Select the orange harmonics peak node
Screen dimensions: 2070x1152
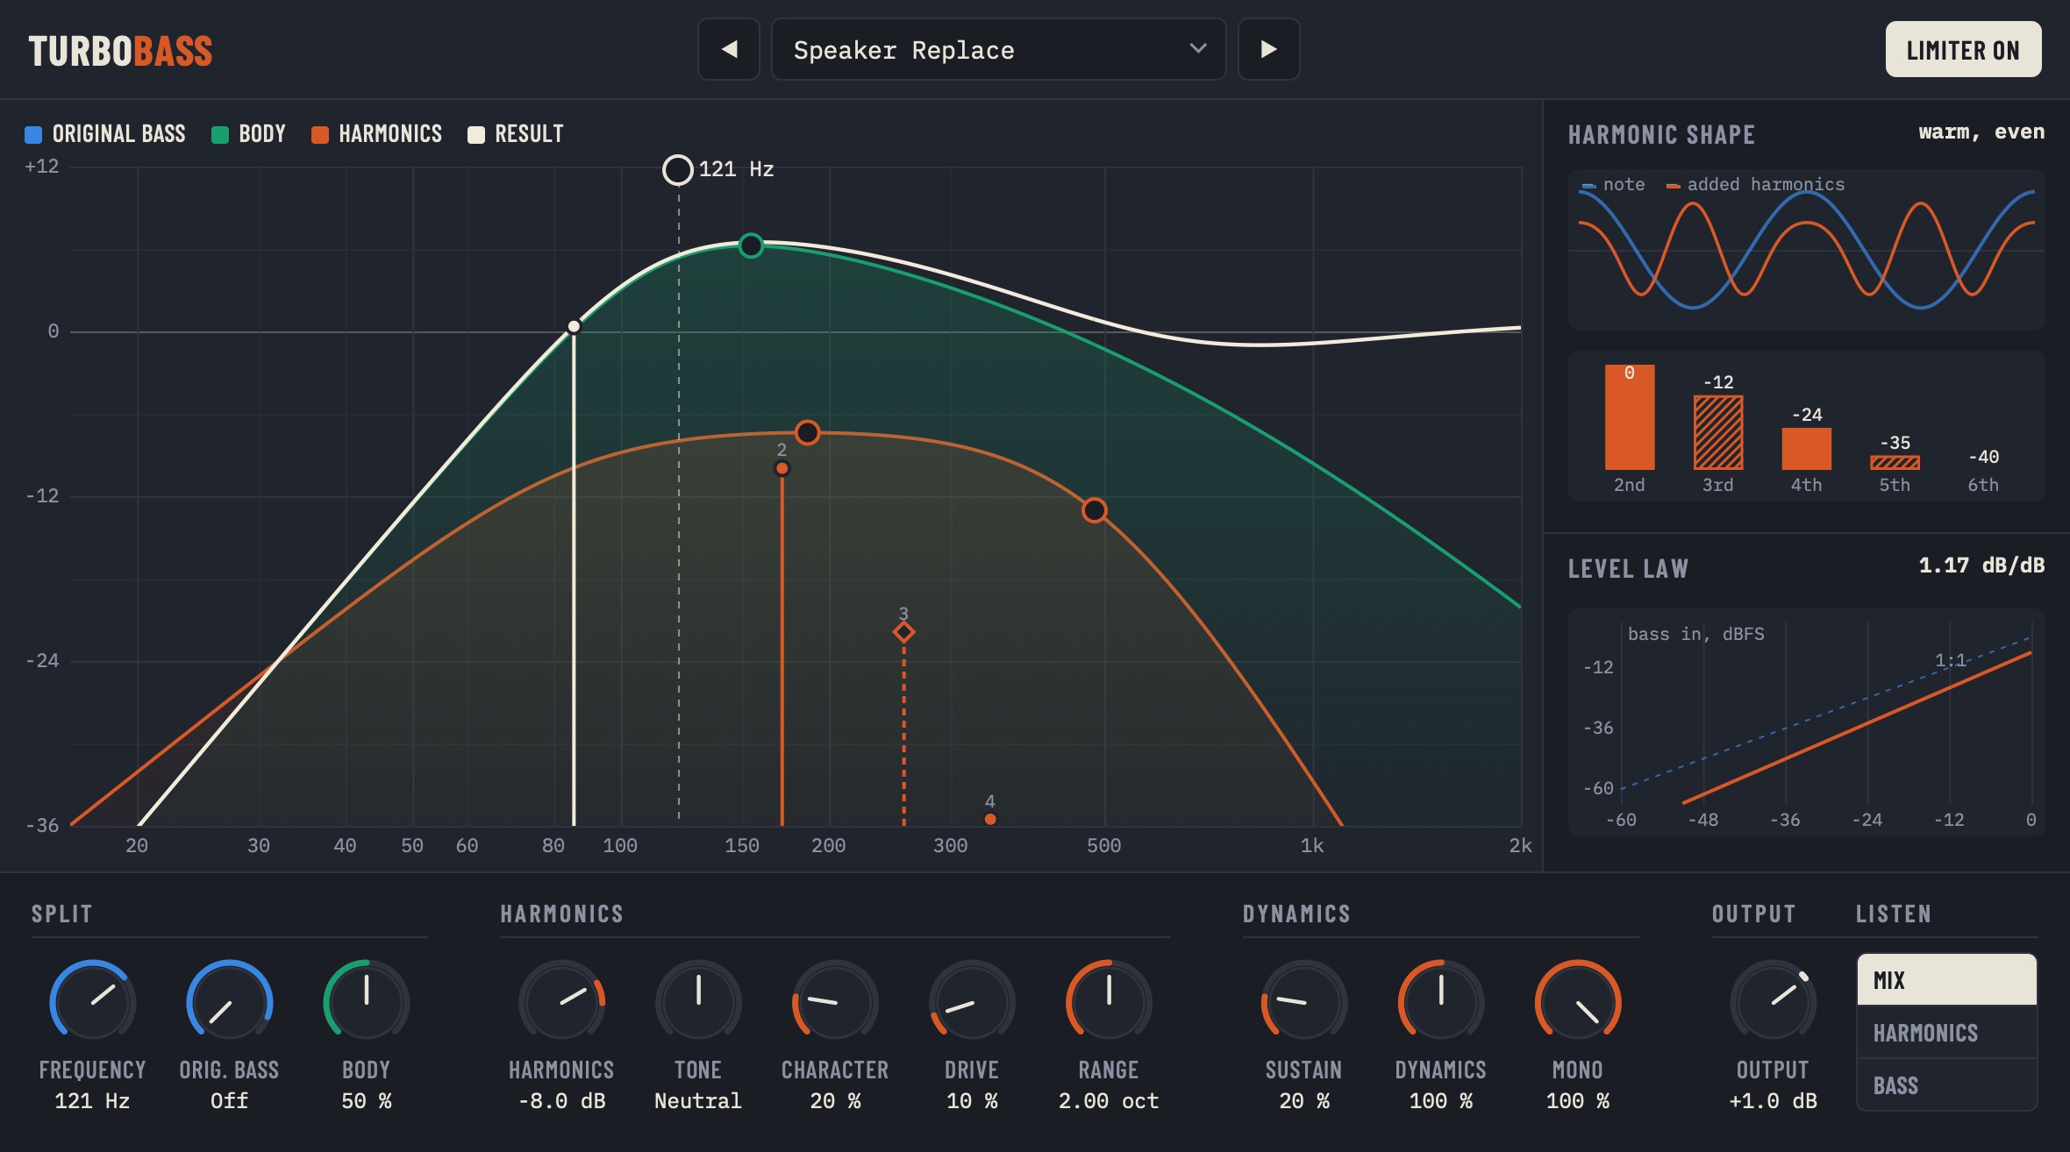pyautogui.click(x=807, y=432)
